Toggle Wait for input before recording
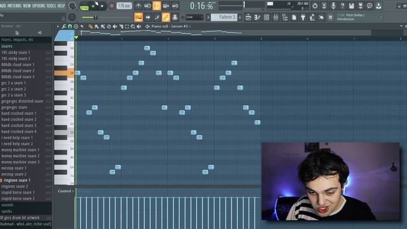The image size is (407, 229). pyautogui.click(x=148, y=6)
